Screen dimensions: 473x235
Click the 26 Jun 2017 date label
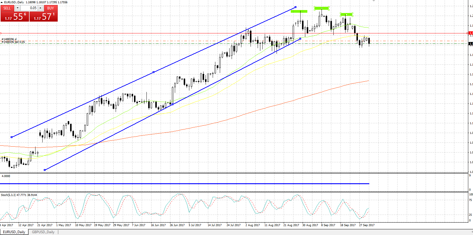[x=177, y=225]
